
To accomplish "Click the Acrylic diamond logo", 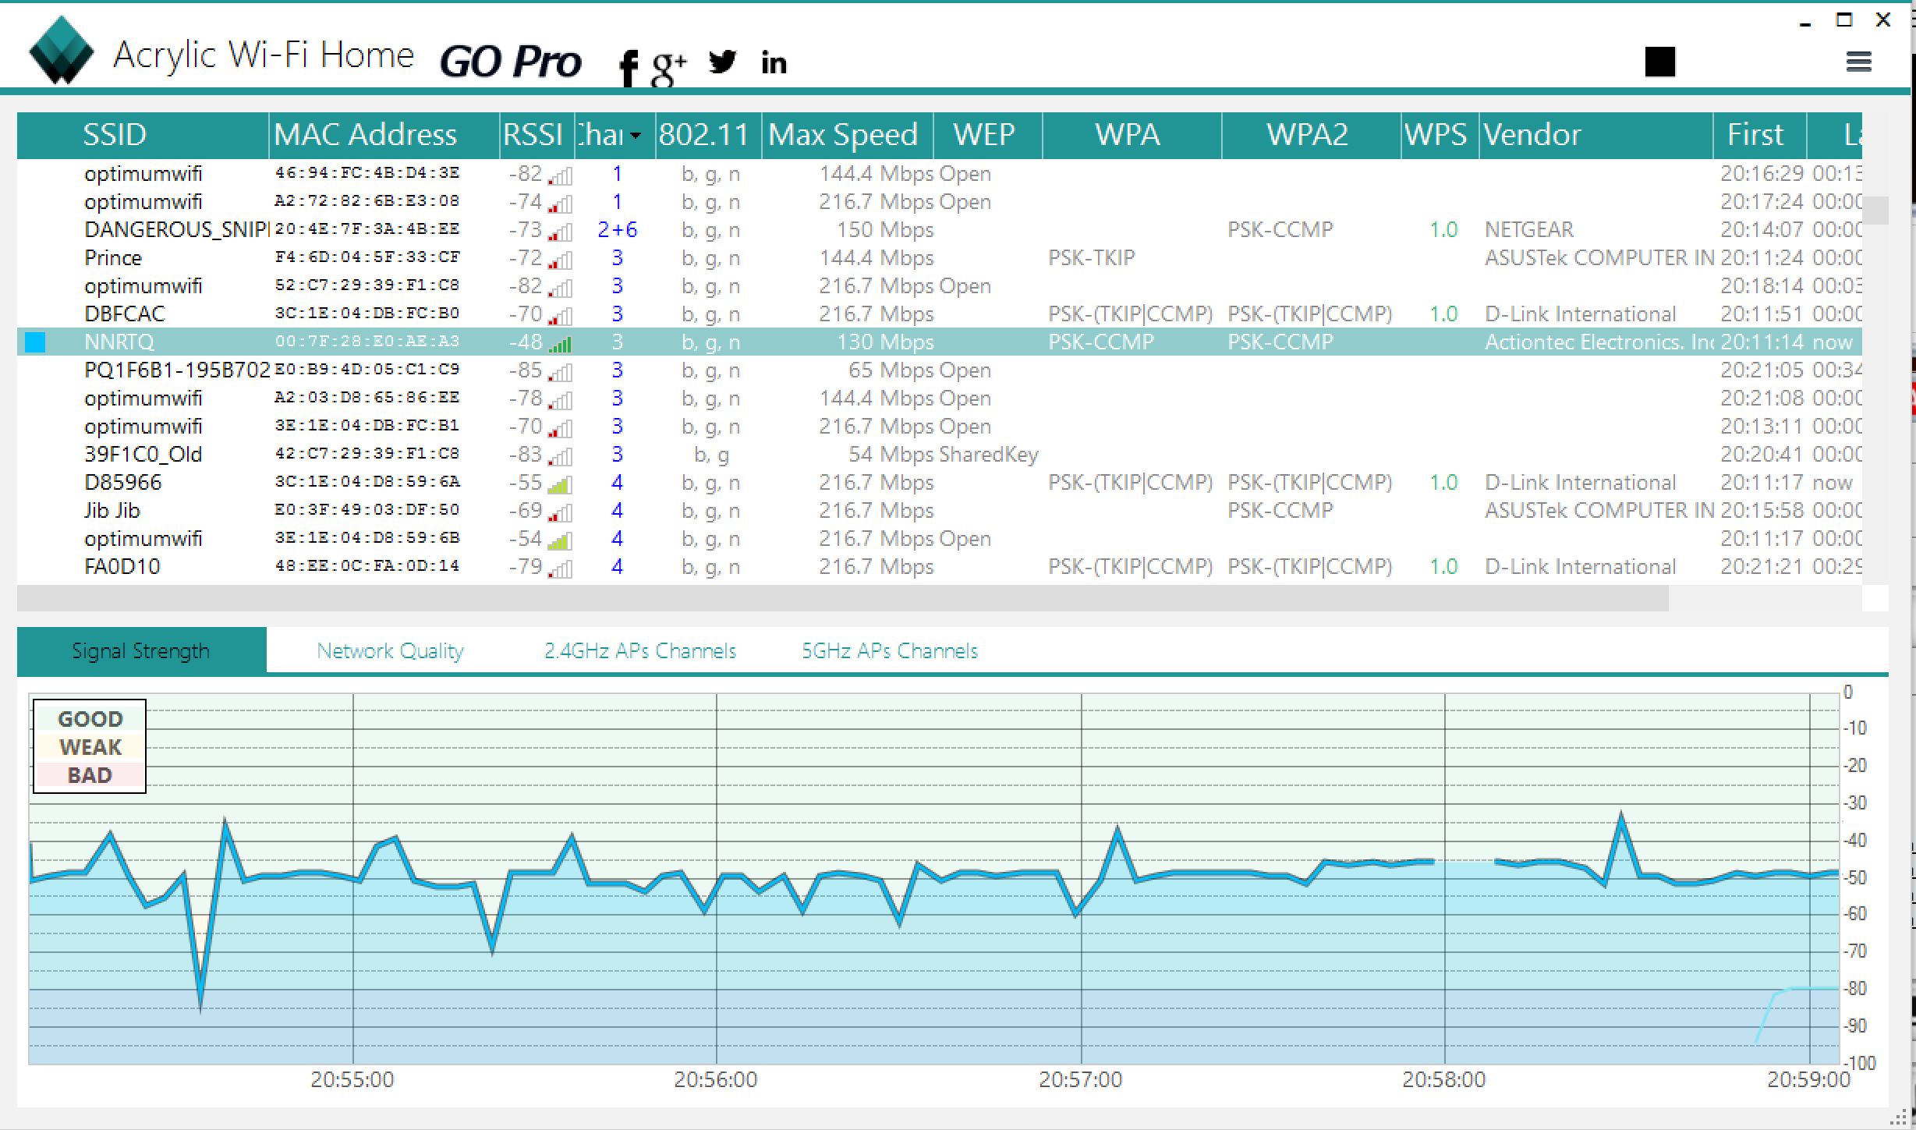I will tap(61, 51).
